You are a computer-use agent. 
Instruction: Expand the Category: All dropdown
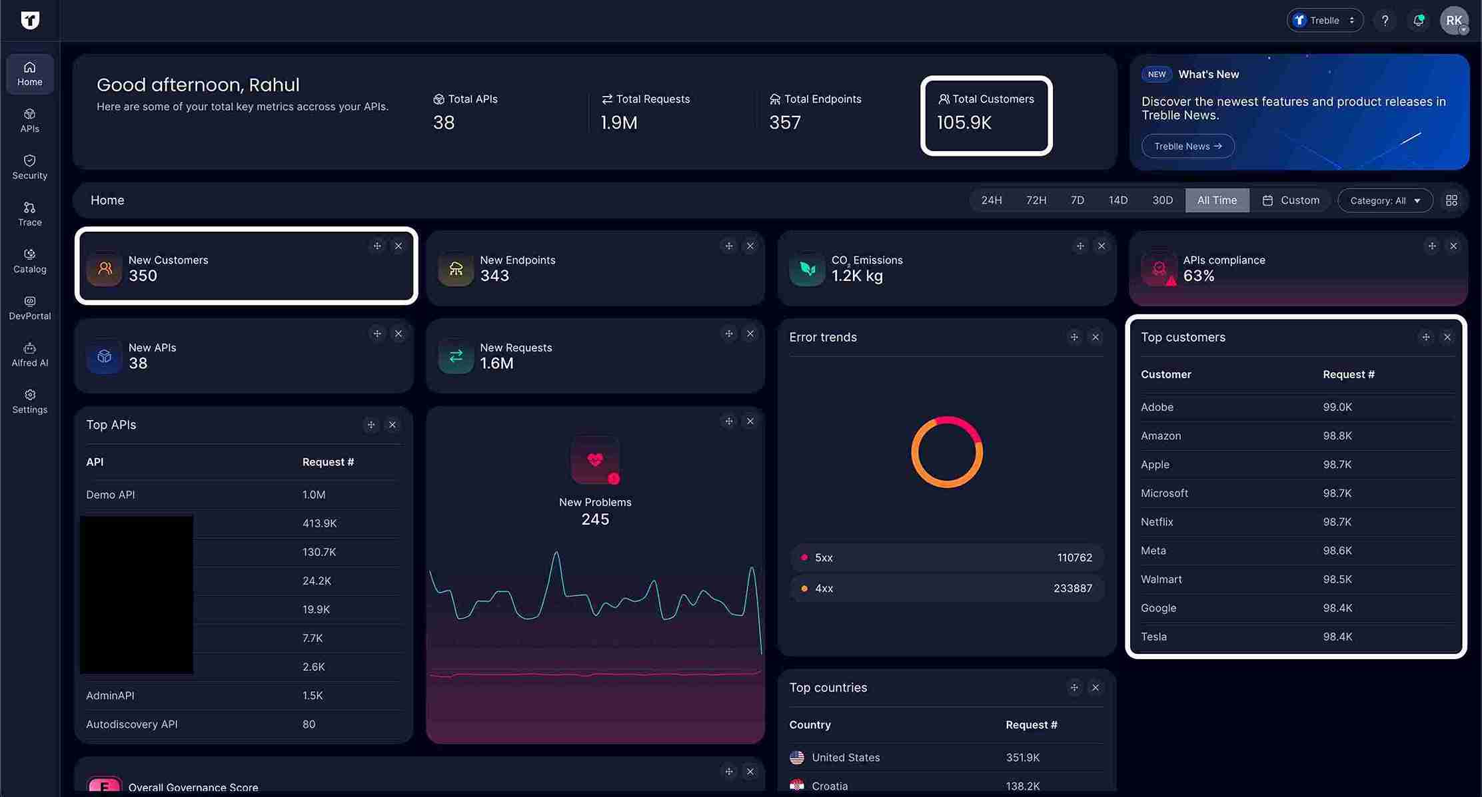click(1385, 200)
